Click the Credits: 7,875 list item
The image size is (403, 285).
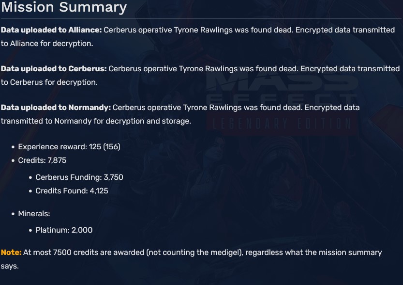[42, 160]
